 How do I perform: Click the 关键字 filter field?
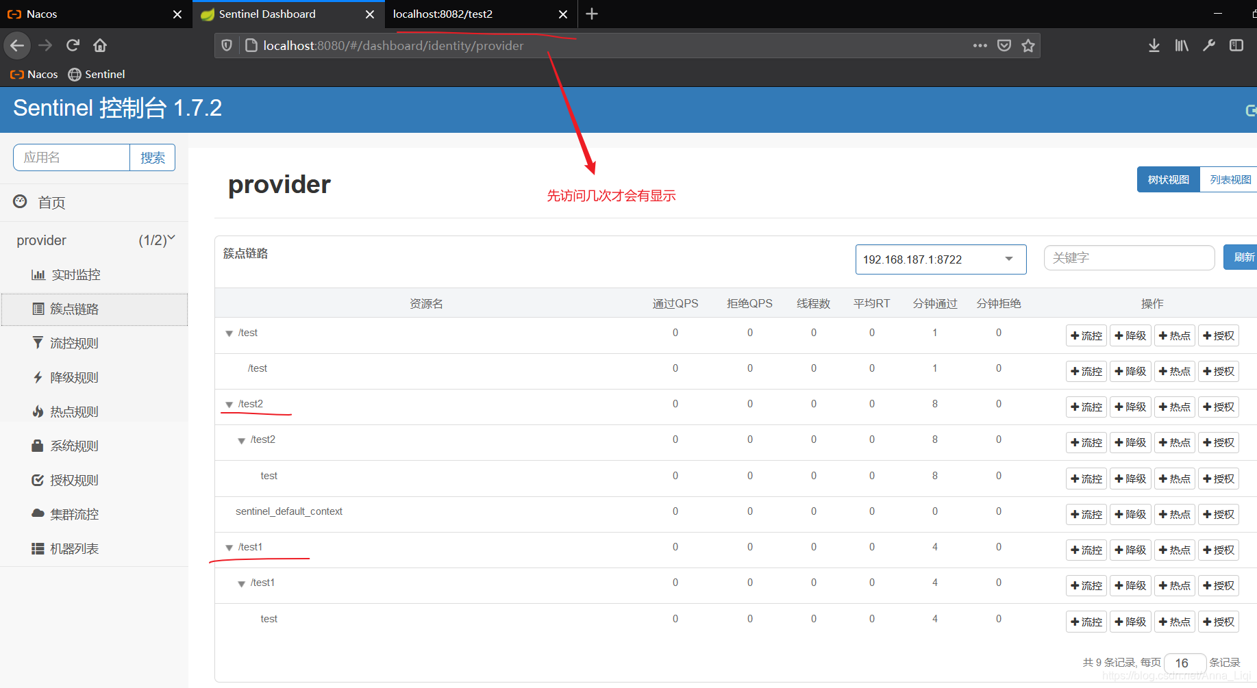pyautogui.click(x=1129, y=258)
